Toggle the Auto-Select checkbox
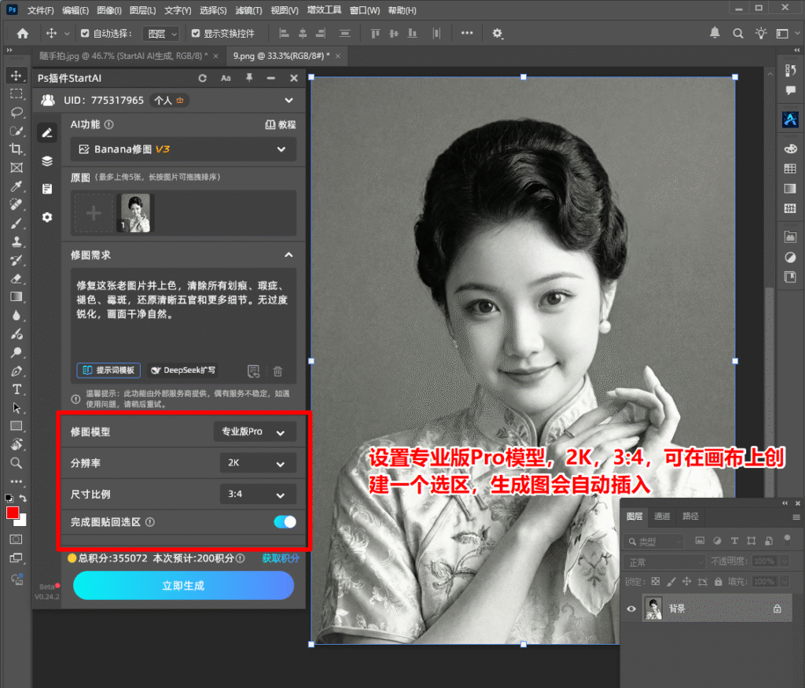Screen dimensions: 805x688 85,33
